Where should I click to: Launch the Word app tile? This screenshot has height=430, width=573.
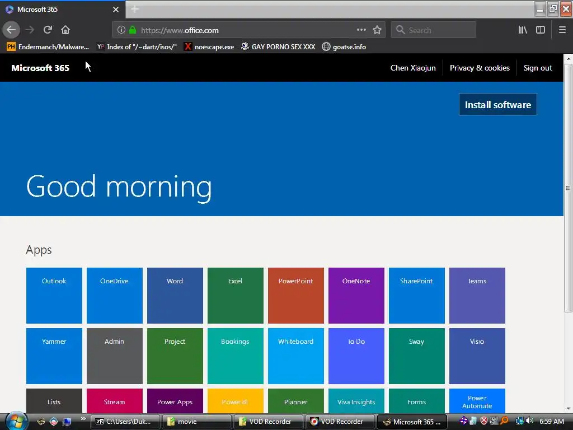click(175, 296)
